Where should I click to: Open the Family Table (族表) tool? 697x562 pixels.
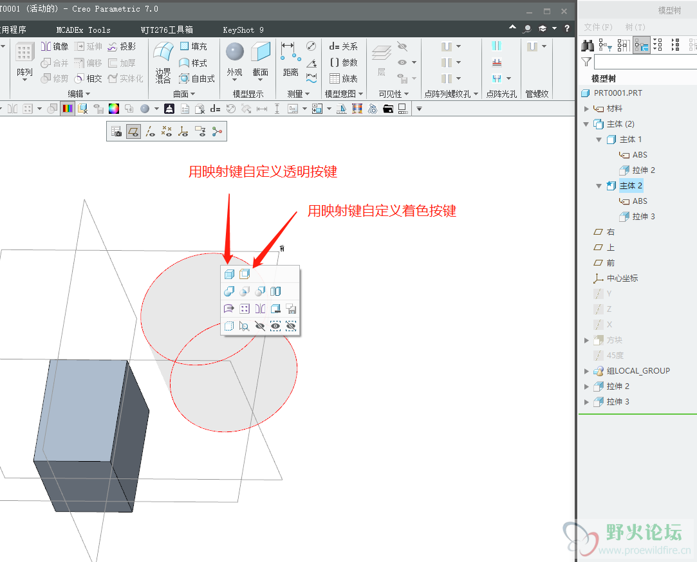[343, 78]
